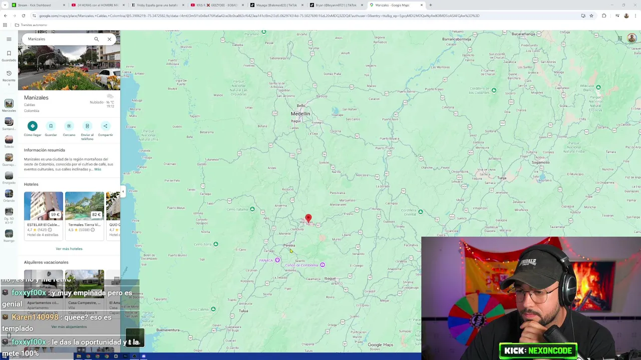The width and height of the screenshot is (641, 360).
Task: Click inside the Manizales search box
Action: 58,39
